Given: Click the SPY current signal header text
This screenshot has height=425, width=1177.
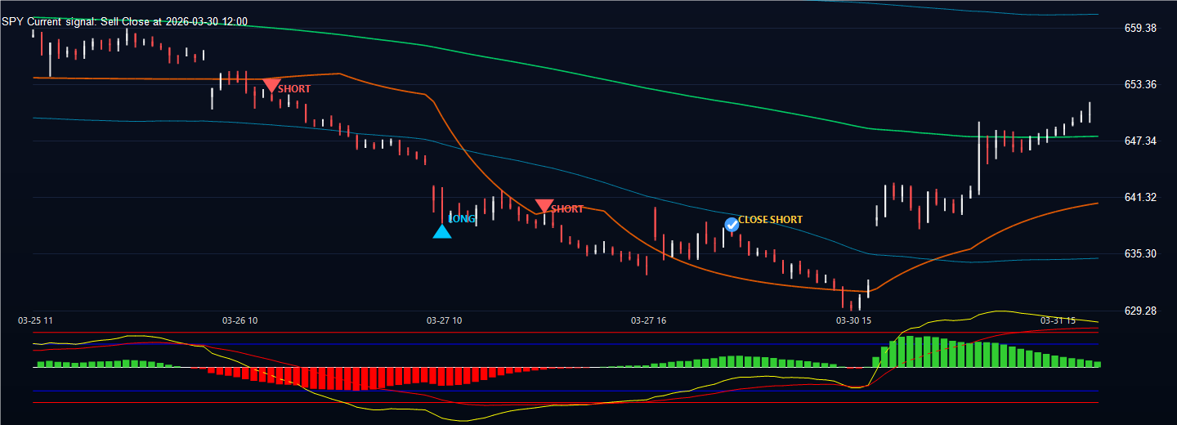Looking at the screenshot, I should 124,22.
